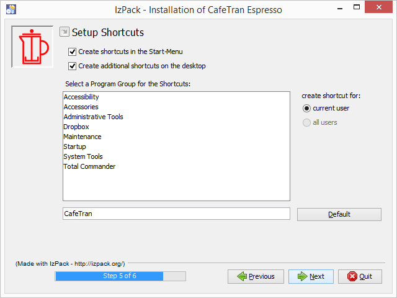Select the Administrative Tools program group
The image size is (397, 298).
(x=93, y=117)
